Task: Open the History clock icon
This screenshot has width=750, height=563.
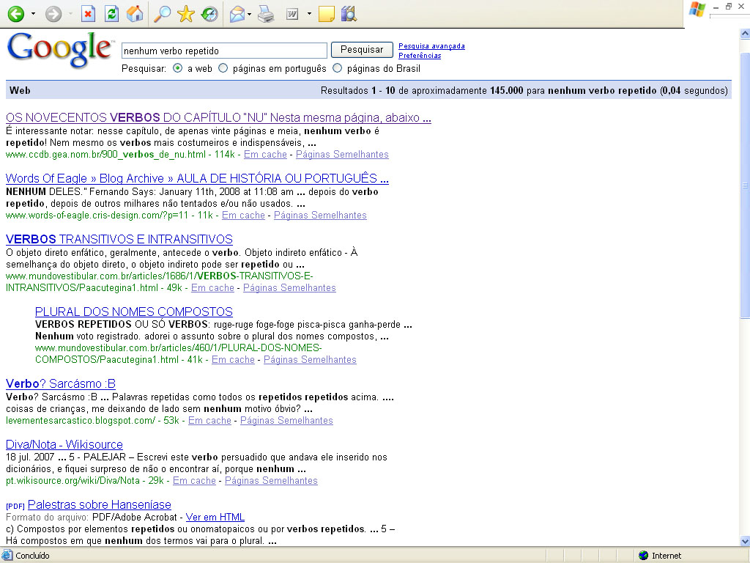Action: (209, 14)
